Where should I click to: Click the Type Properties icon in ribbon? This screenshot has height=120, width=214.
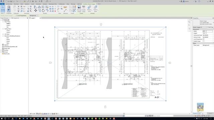9,7
